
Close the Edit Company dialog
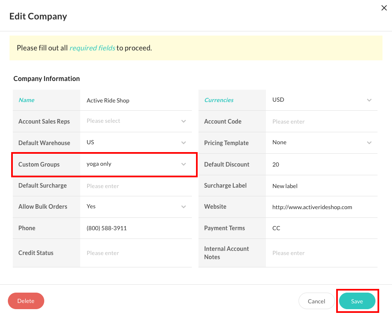[384, 8]
